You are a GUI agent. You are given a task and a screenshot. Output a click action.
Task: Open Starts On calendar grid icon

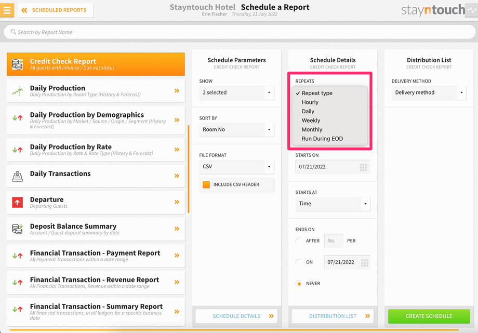point(363,167)
